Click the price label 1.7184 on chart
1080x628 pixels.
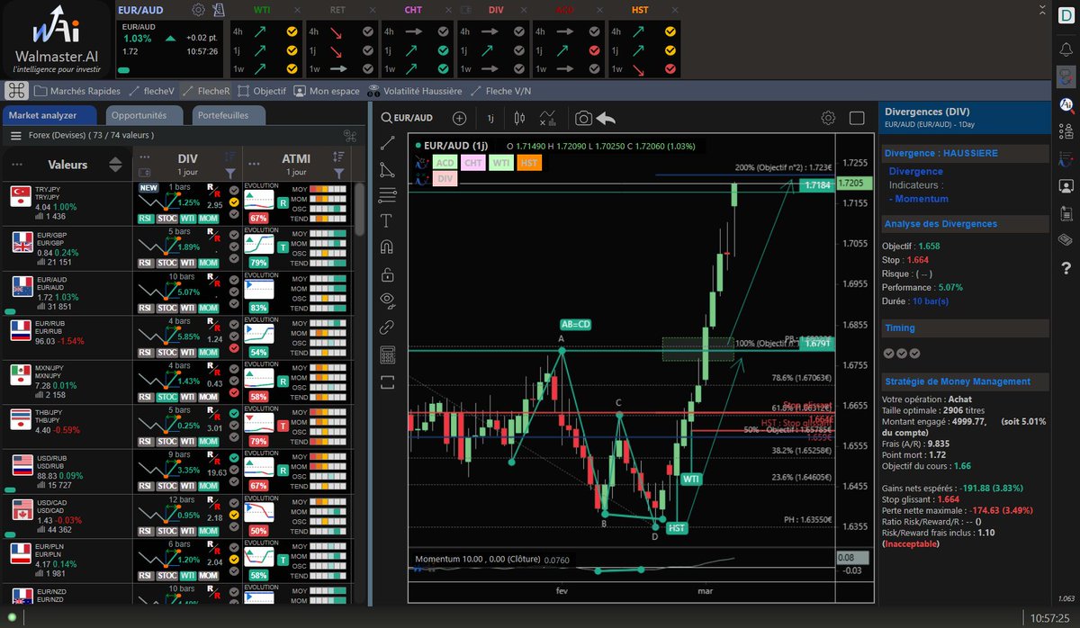(x=816, y=184)
